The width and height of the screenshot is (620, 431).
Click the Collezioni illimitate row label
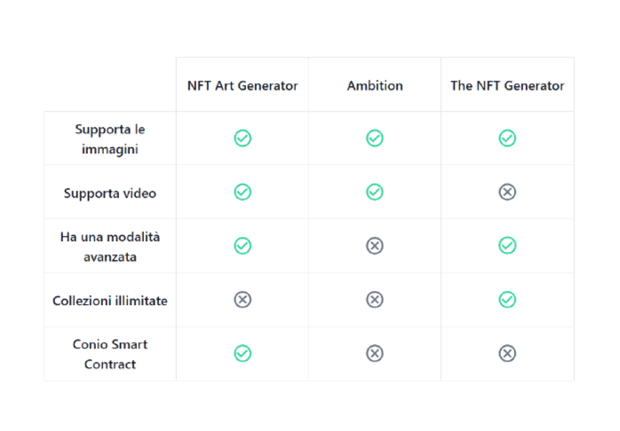tap(110, 301)
